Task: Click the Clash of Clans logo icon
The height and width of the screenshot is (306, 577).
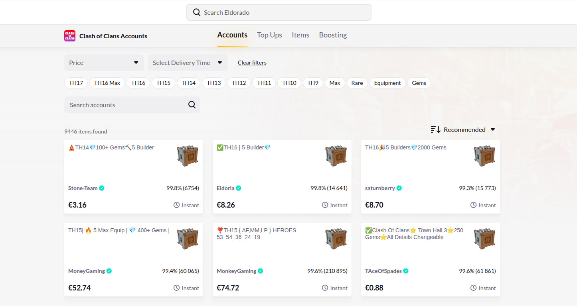Action: tap(70, 36)
